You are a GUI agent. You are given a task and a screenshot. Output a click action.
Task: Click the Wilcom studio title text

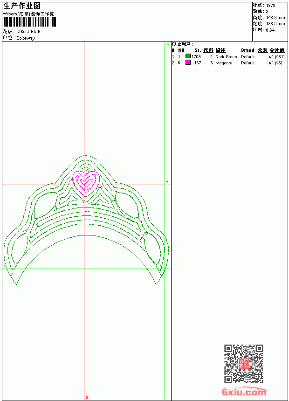click(x=28, y=14)
